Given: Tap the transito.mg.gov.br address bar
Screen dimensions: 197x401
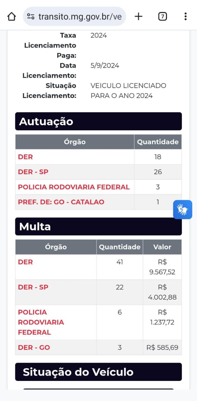Looking at the screenshot, I should point(80,17).
